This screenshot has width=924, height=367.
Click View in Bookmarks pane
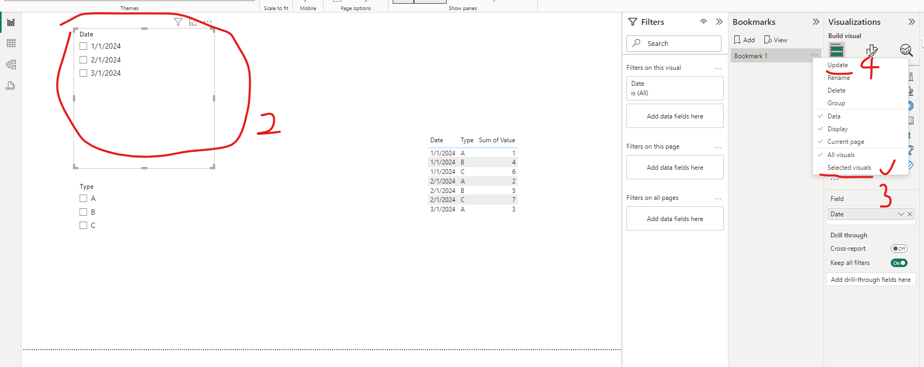(775, 40)
